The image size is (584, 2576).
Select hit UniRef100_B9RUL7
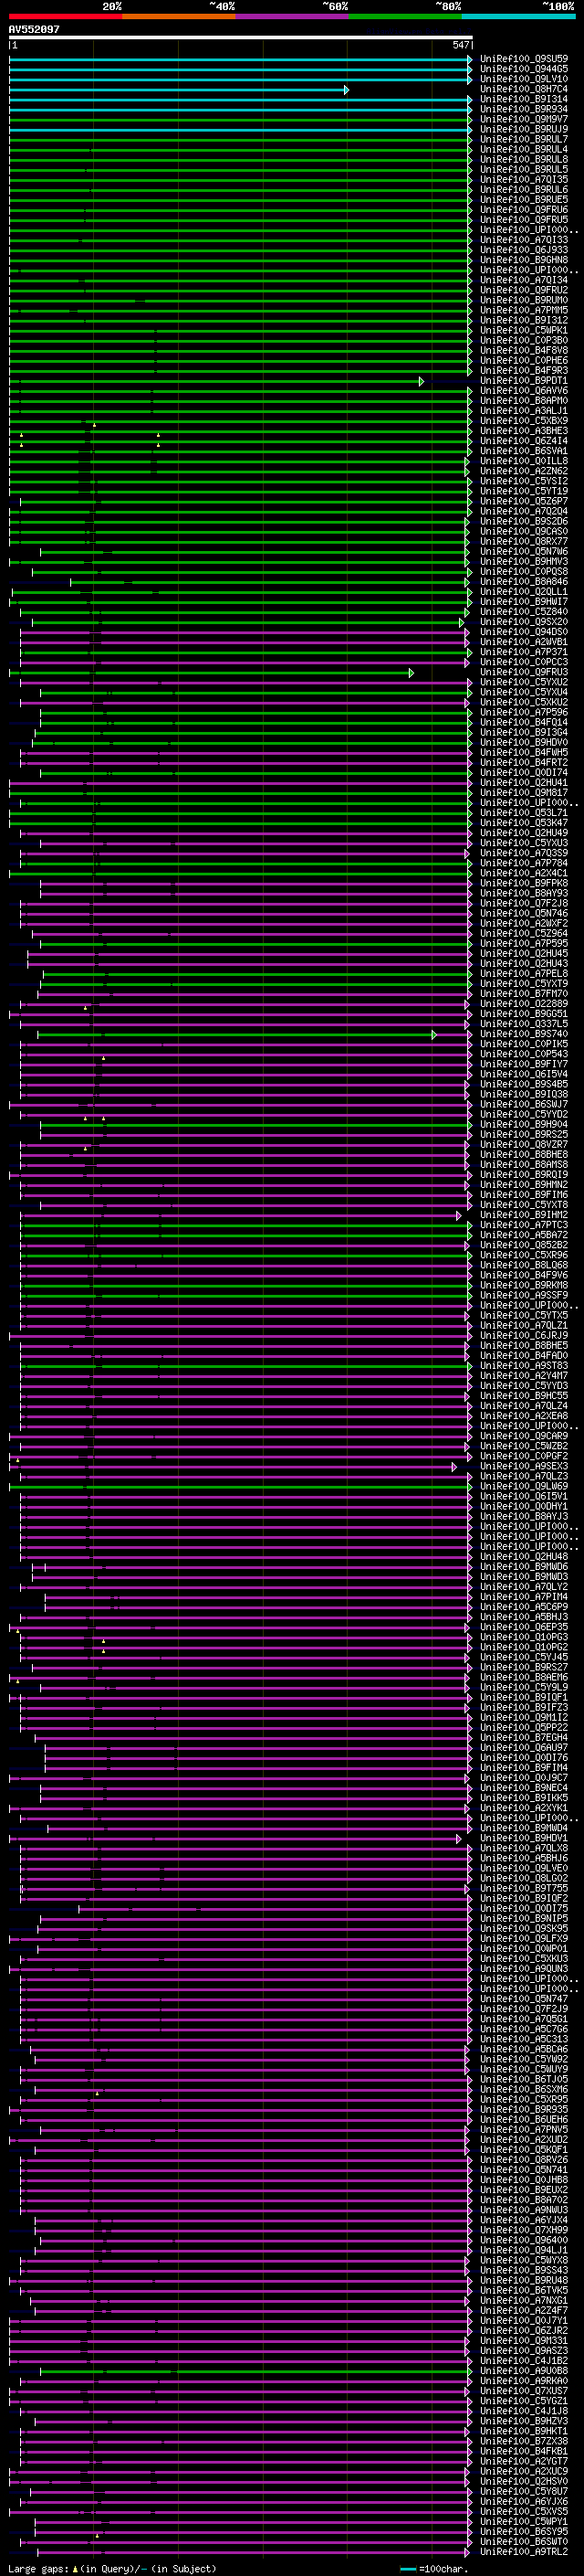(x=524, y=139)
